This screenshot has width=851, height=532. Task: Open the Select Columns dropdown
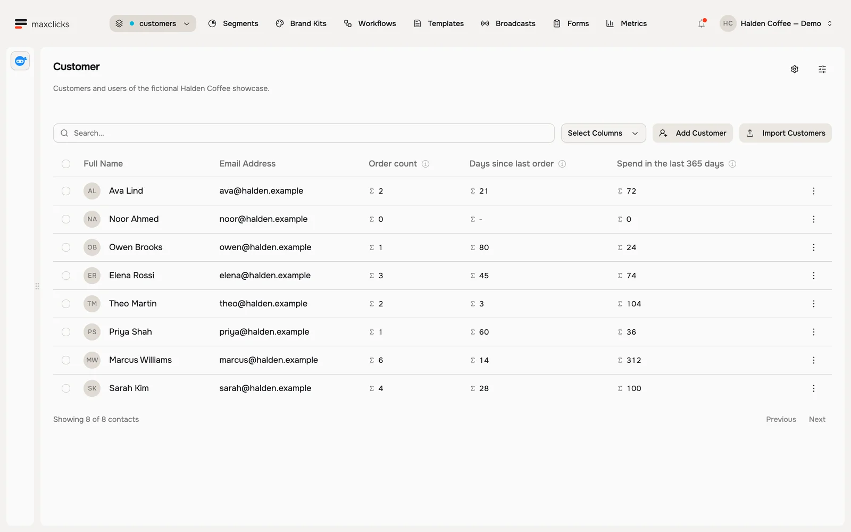[603, 133]
